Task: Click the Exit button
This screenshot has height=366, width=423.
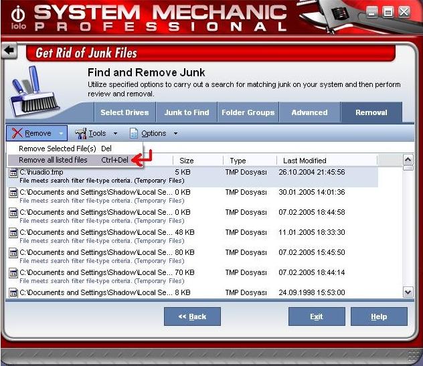Action: 316,316
